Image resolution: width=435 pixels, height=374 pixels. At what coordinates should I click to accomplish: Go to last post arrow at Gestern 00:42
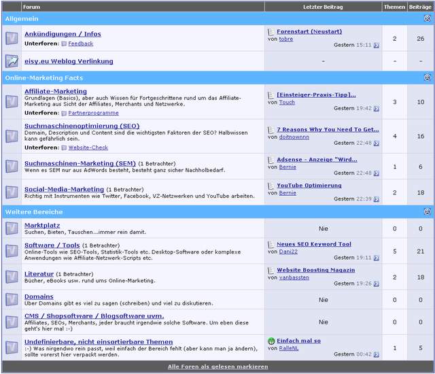[376, 354]
